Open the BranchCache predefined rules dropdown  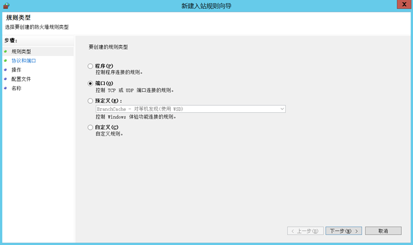tap(190, 109)
